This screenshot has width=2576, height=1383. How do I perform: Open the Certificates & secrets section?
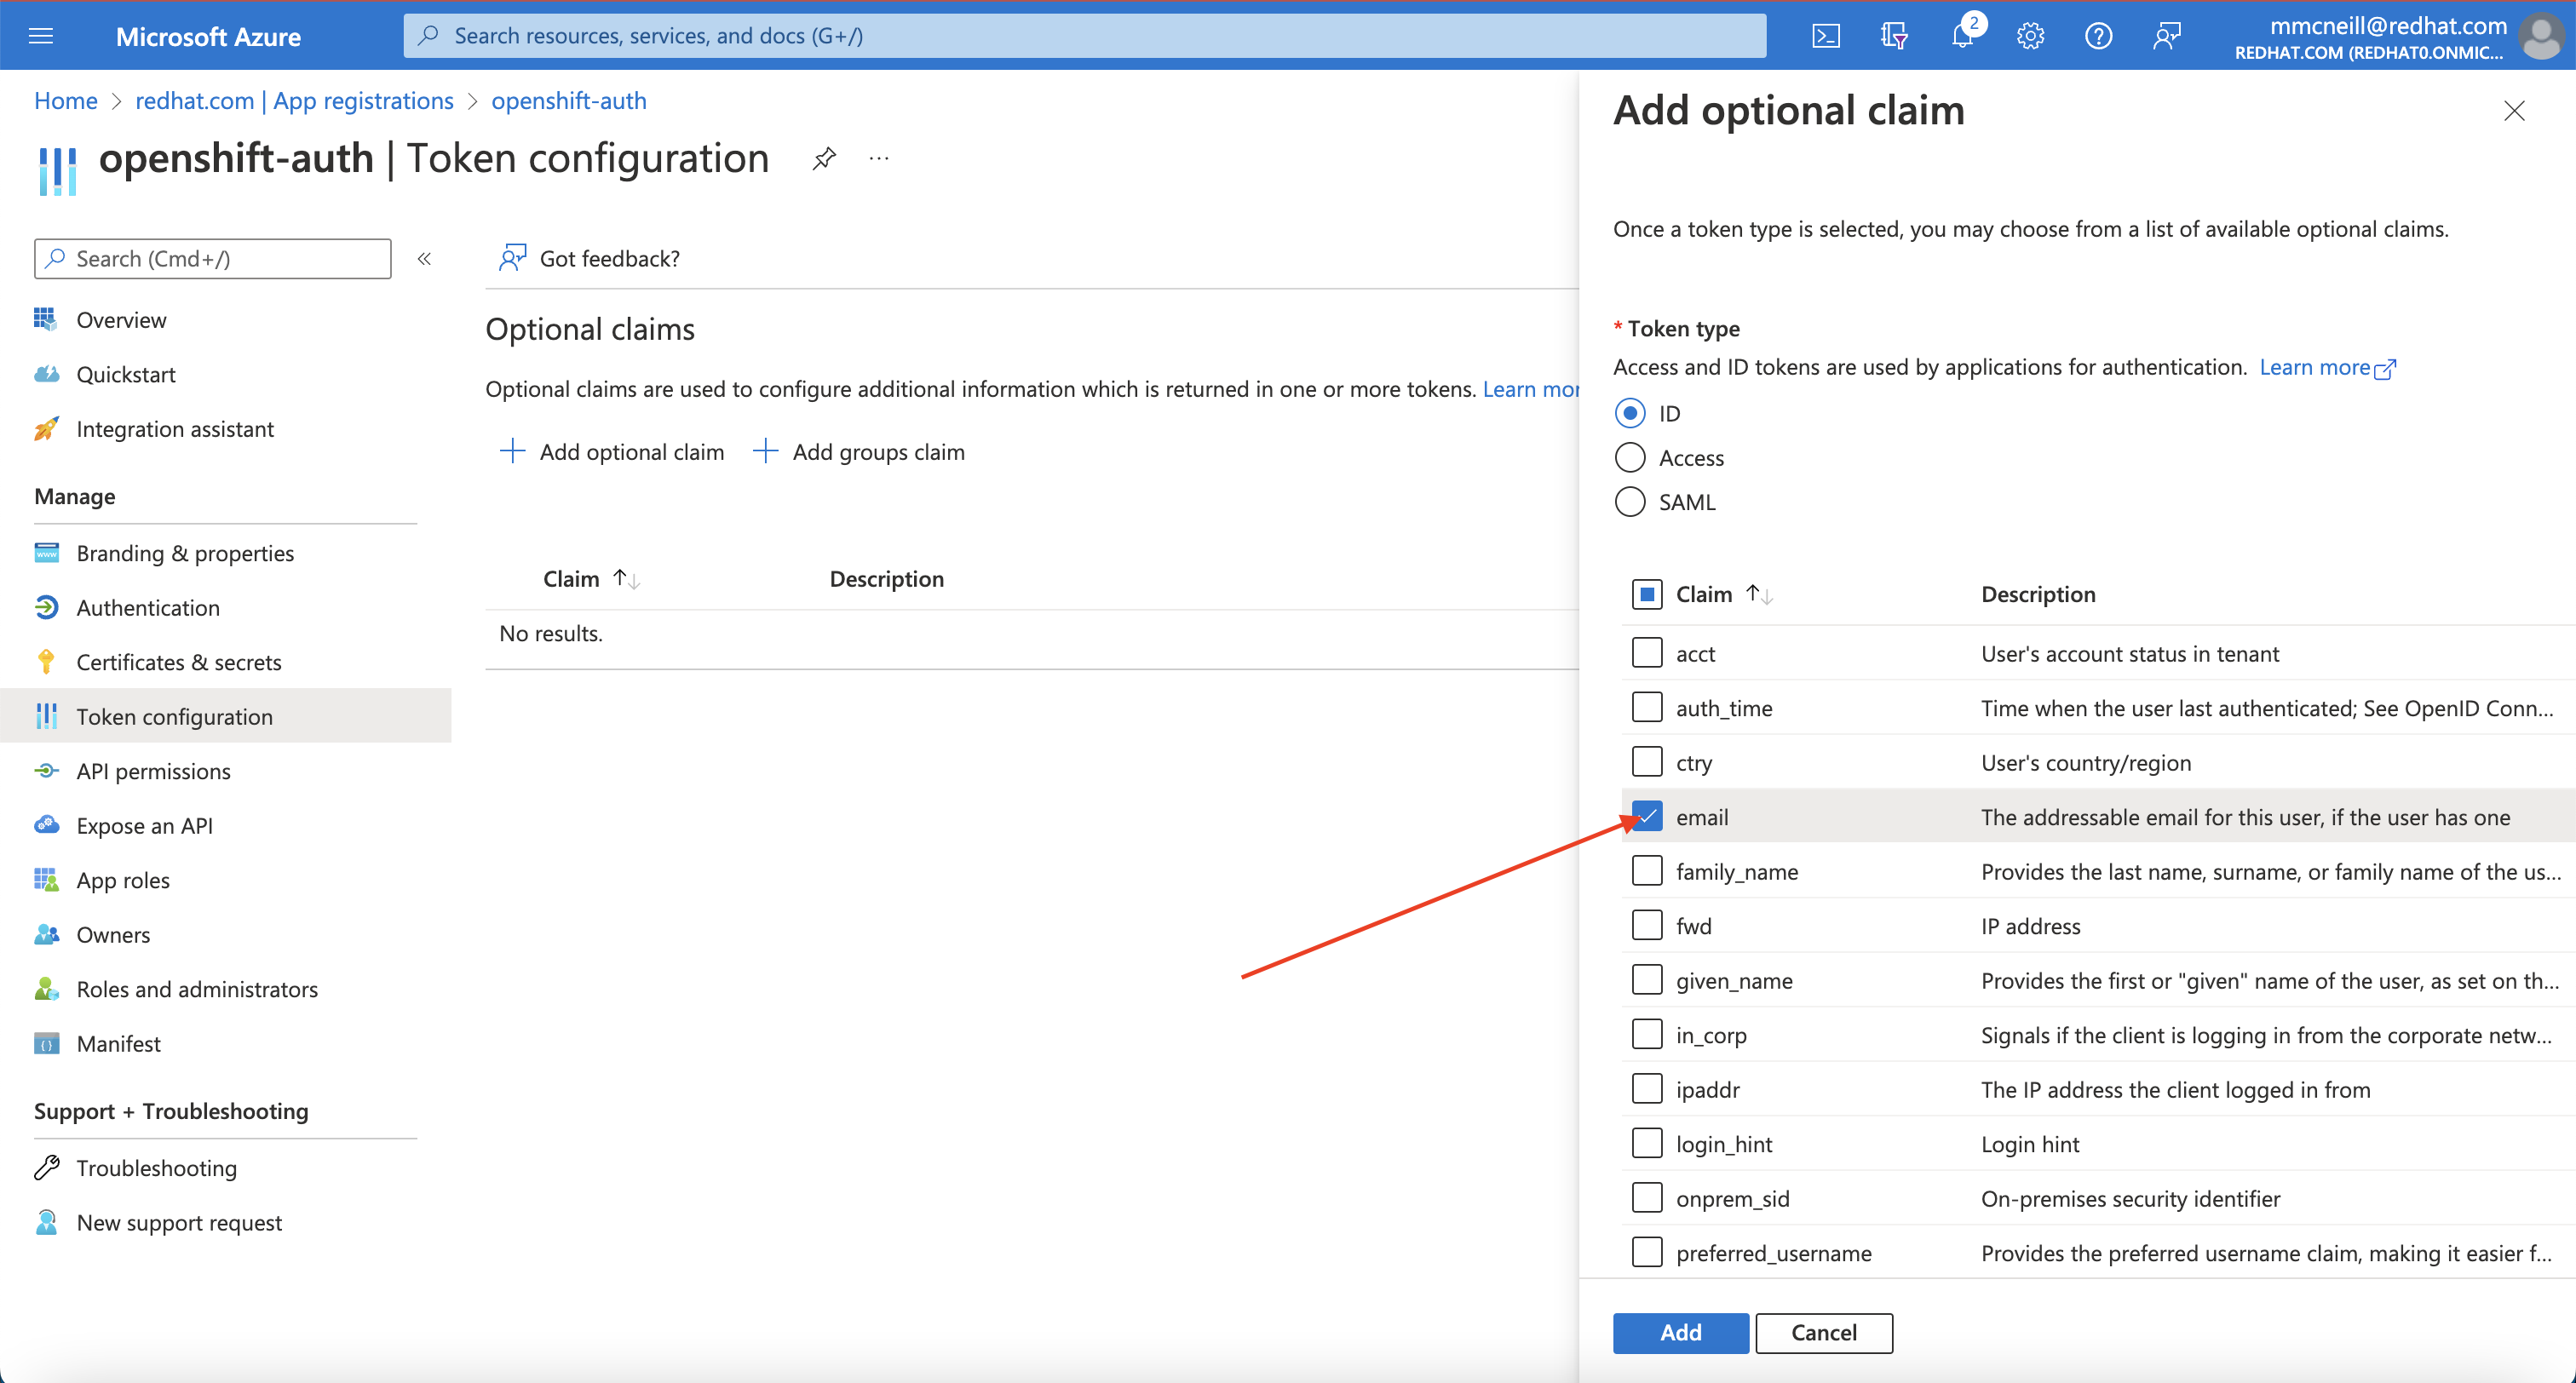pos(179,661)
